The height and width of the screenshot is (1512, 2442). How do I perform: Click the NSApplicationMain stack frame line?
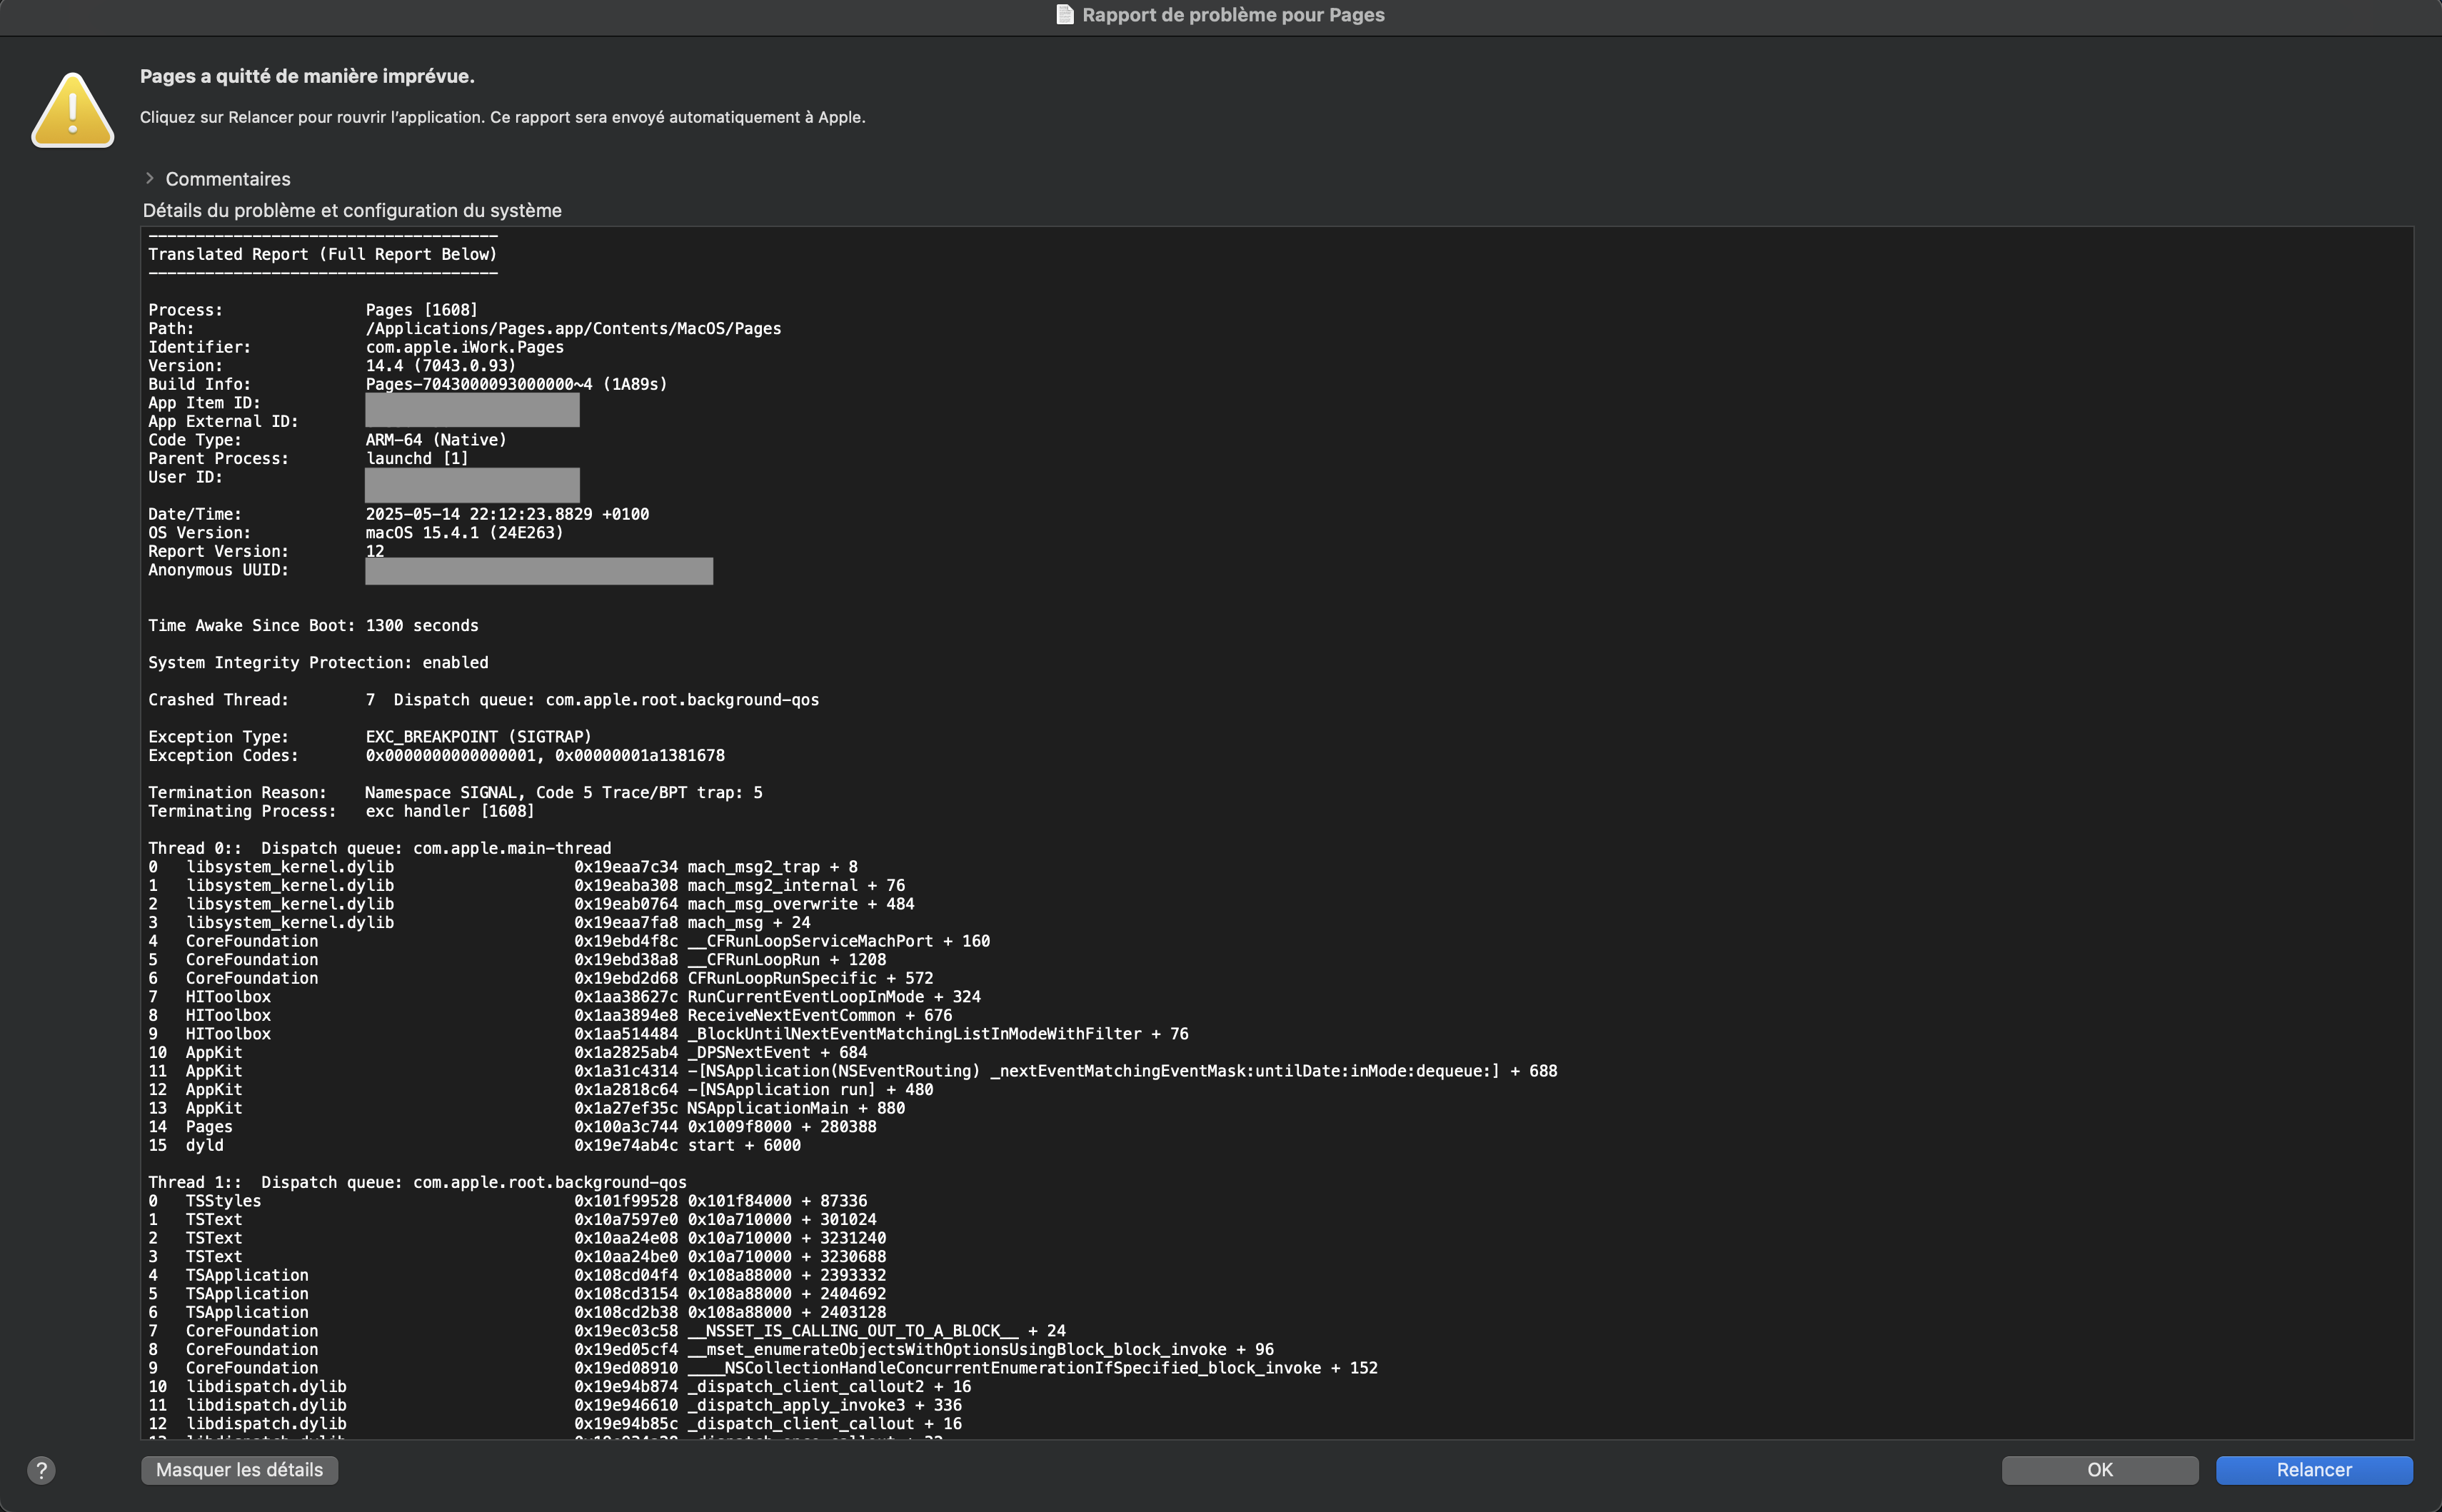tap(795, 1108)
